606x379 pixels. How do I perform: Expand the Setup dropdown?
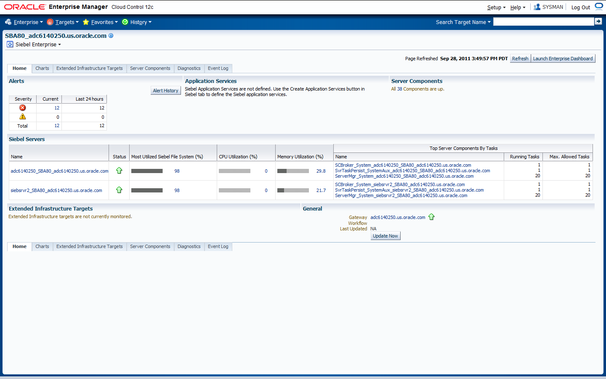pos(497,8)
